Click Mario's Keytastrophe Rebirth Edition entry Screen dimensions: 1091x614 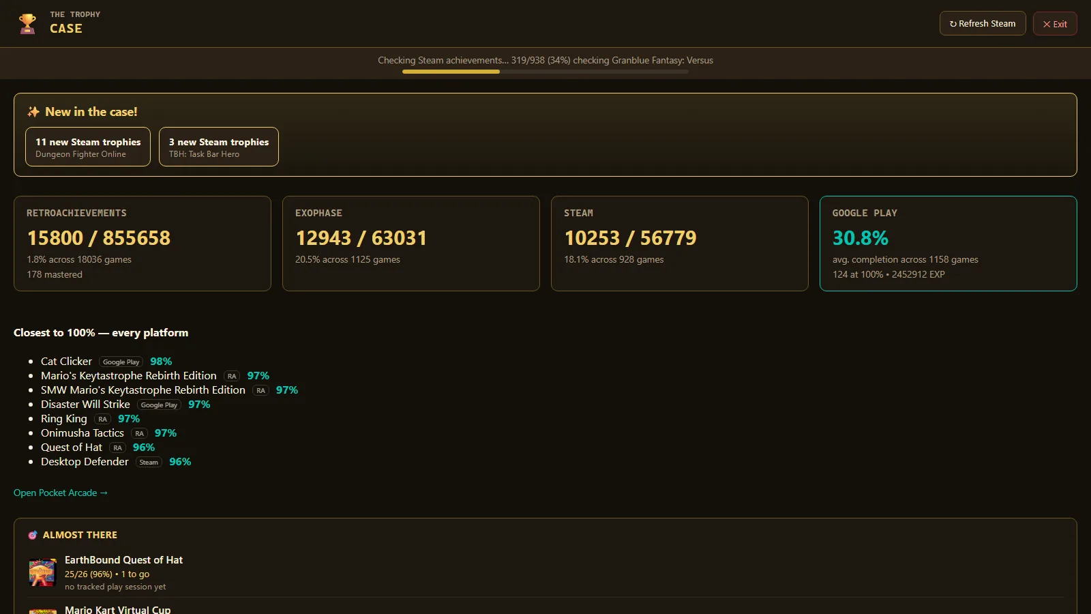click(x=129, y=376)
